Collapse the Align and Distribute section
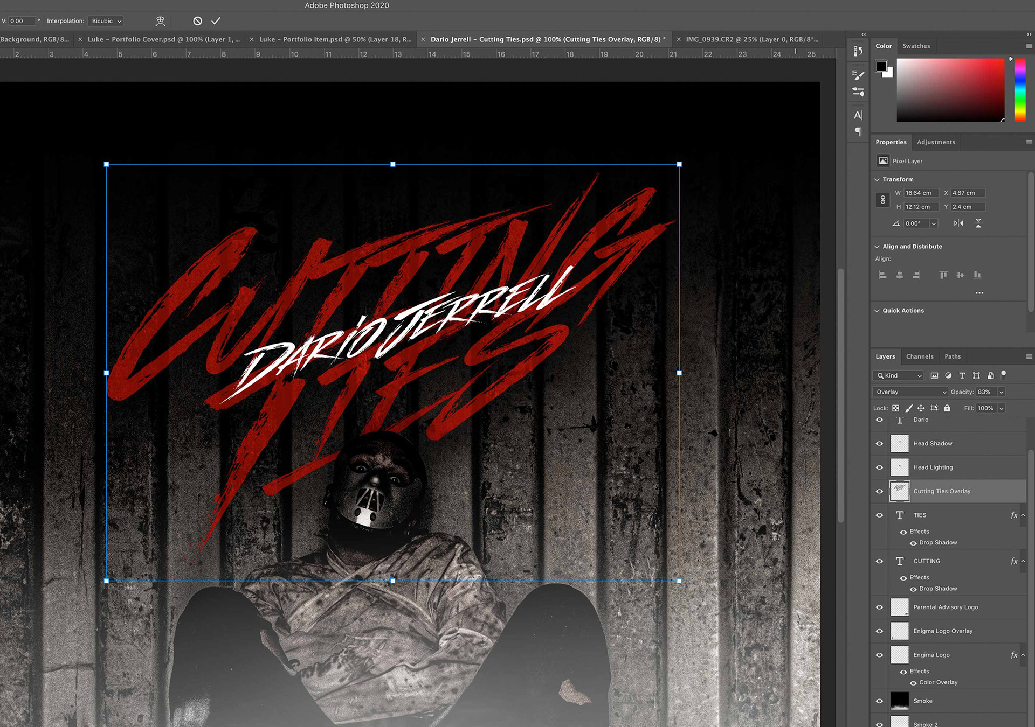Image resolution: width=1035 pixels, height=727 pixels. pyautogui.click(x=877, y=247)
